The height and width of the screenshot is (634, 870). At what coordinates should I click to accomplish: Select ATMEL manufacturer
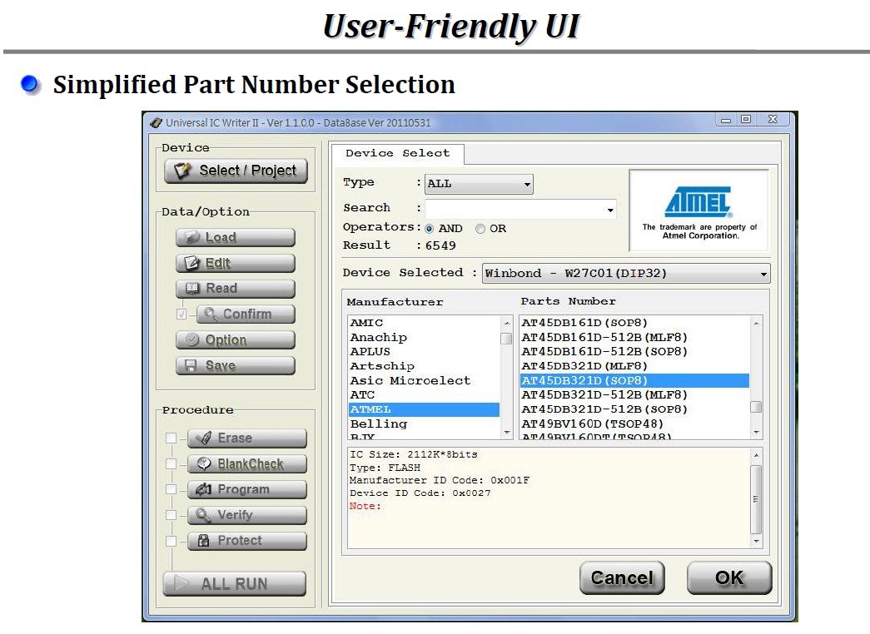(425, 409)
